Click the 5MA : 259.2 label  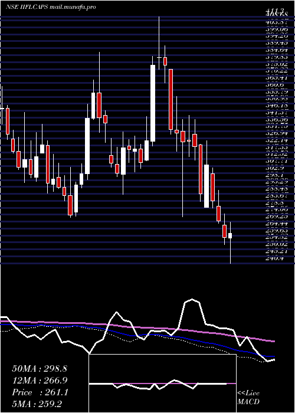coord(37,404)
